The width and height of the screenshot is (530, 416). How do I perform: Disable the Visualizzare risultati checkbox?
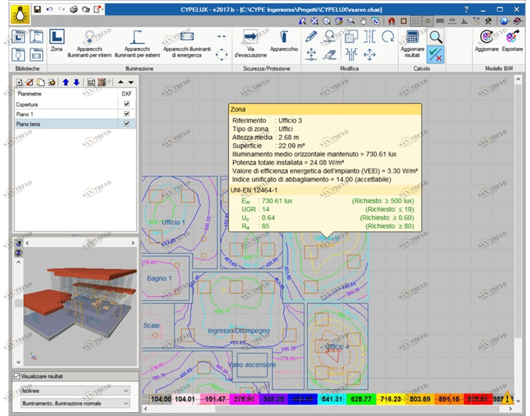[x=17, y=376]
